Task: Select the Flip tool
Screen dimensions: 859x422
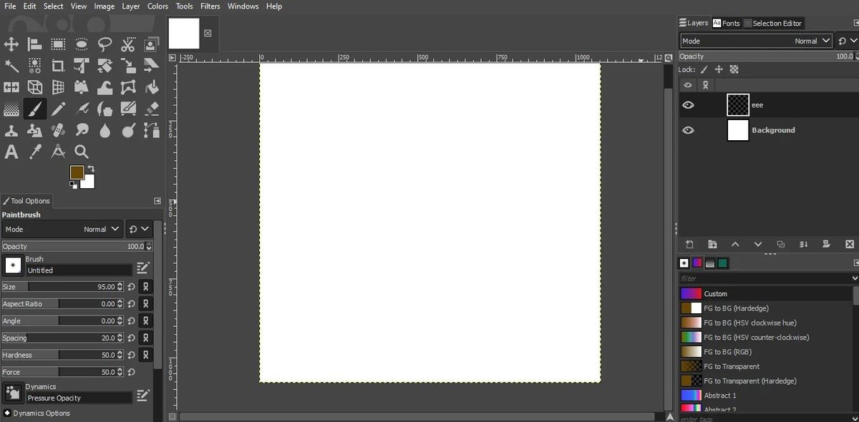Action: pyautogui.click(x=11, y=87)
